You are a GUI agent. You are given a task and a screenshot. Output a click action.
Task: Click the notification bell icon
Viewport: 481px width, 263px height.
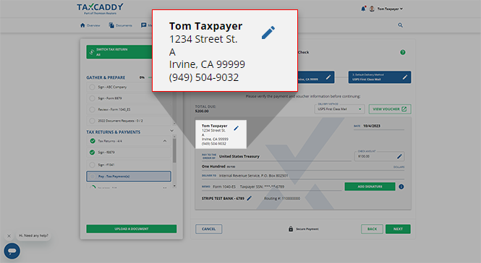[363, 9]
